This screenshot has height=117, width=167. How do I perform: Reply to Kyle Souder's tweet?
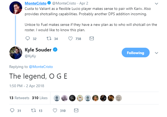click(12, 110)
